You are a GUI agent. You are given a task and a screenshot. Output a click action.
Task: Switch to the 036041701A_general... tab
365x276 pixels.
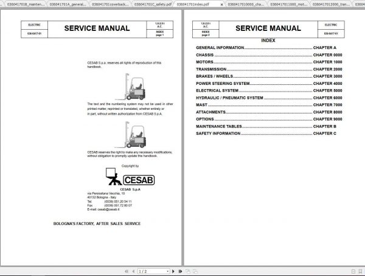68,4
